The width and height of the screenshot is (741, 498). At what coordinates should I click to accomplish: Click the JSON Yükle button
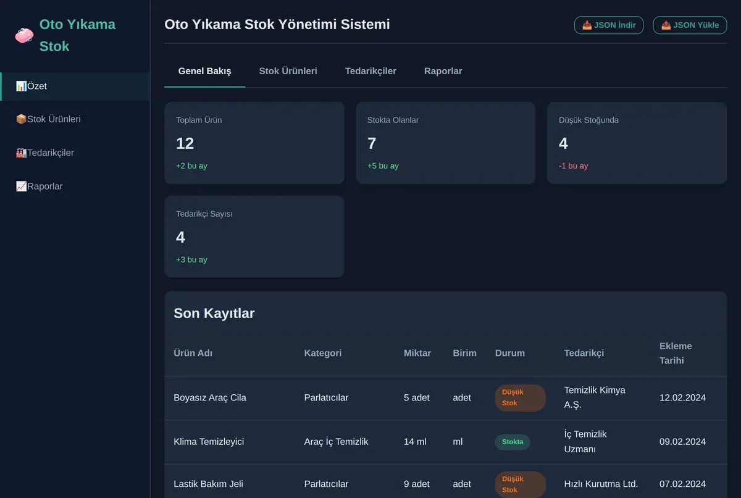coord(690,25)
